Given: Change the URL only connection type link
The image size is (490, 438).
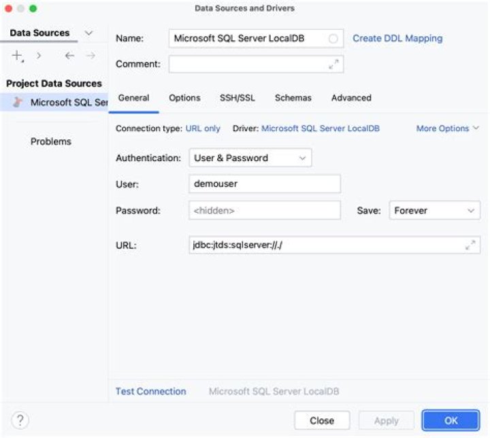Looking at the screenshot, I should (x=203, y=129).
